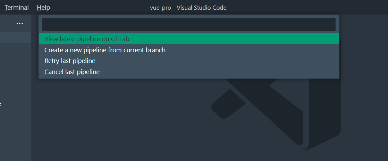Choose "Create a new pipeline from current branch"
The width and height of the screenshot is (388, 161).
click(x=105, y=50)
